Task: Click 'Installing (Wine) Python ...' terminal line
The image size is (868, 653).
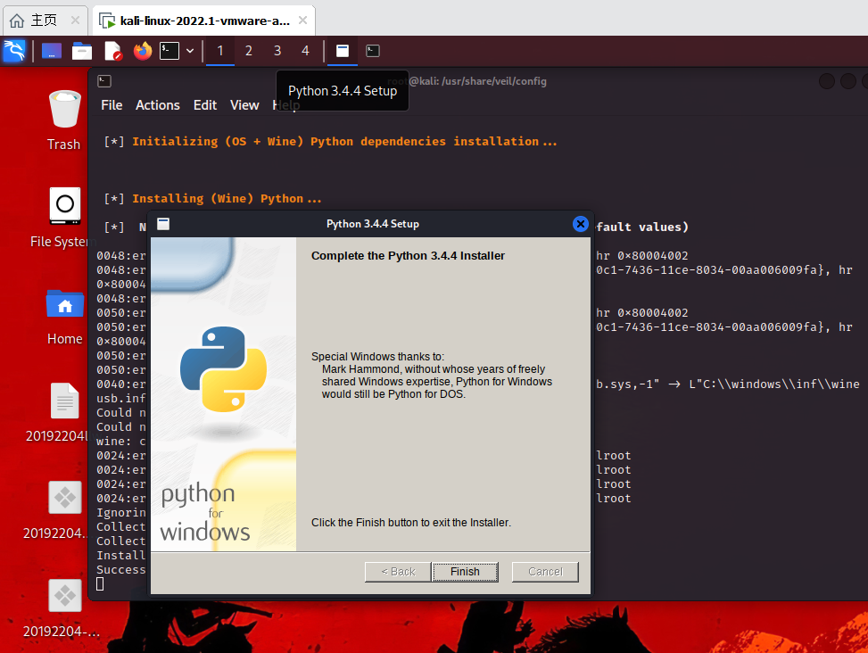Action: 227,198
